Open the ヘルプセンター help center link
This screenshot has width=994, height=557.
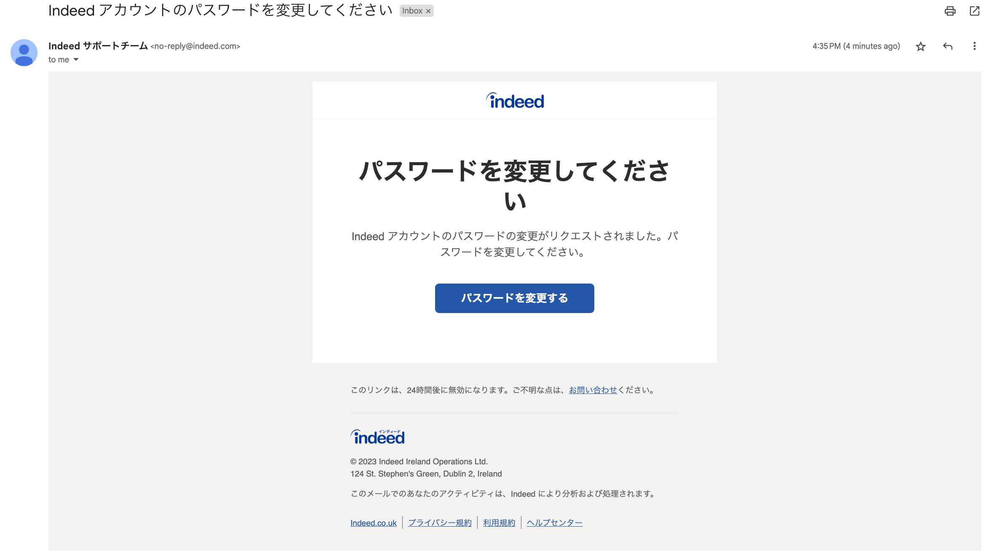tap(554, 523)
